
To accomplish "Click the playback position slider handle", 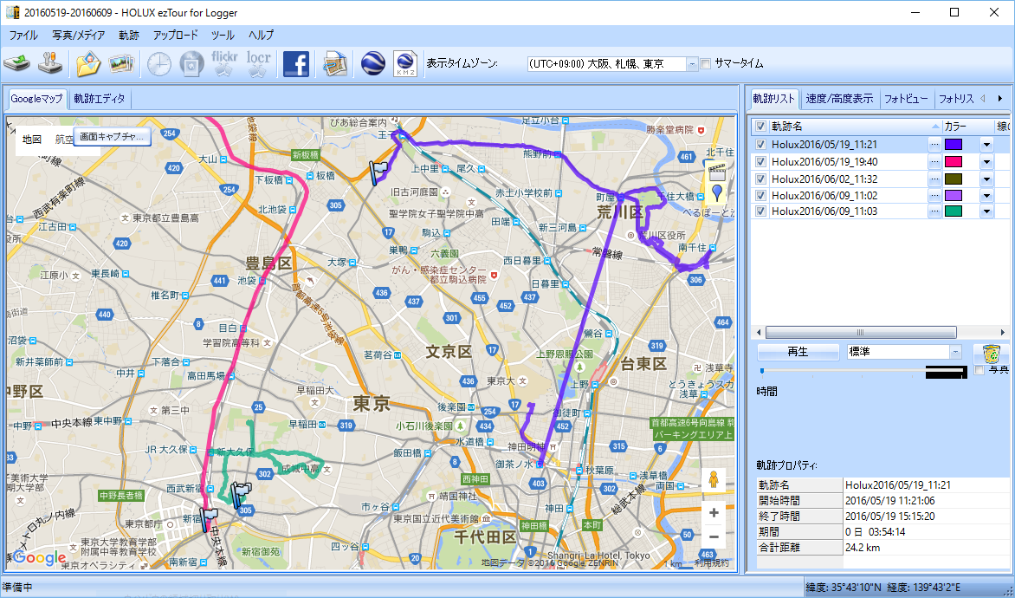I will [762, 371].
